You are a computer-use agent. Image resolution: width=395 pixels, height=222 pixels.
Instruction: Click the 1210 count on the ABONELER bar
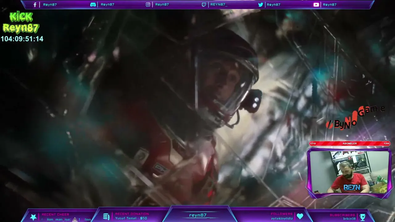coord(313,143)
